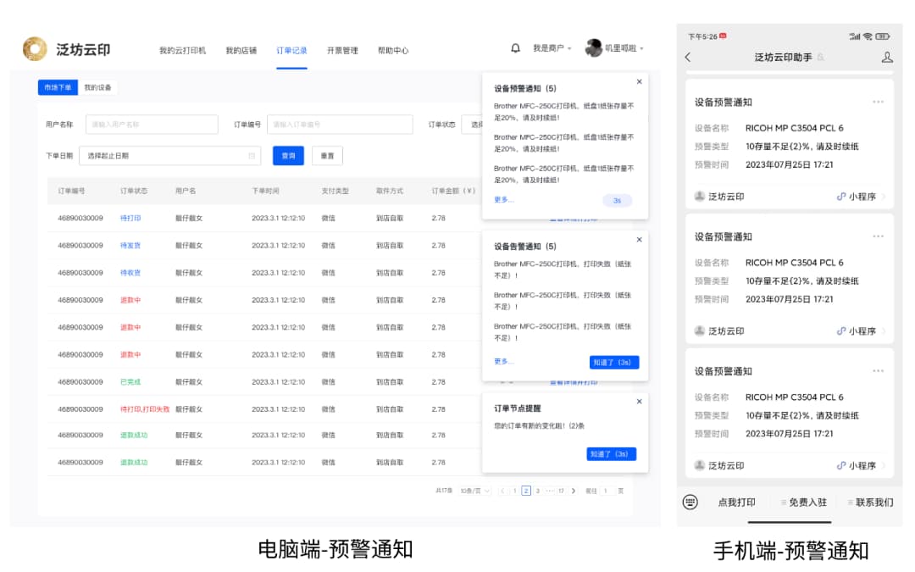Tap the mobile battery status icon
Image resolution: width=915 pixels, height=572 pixels.
882,36
